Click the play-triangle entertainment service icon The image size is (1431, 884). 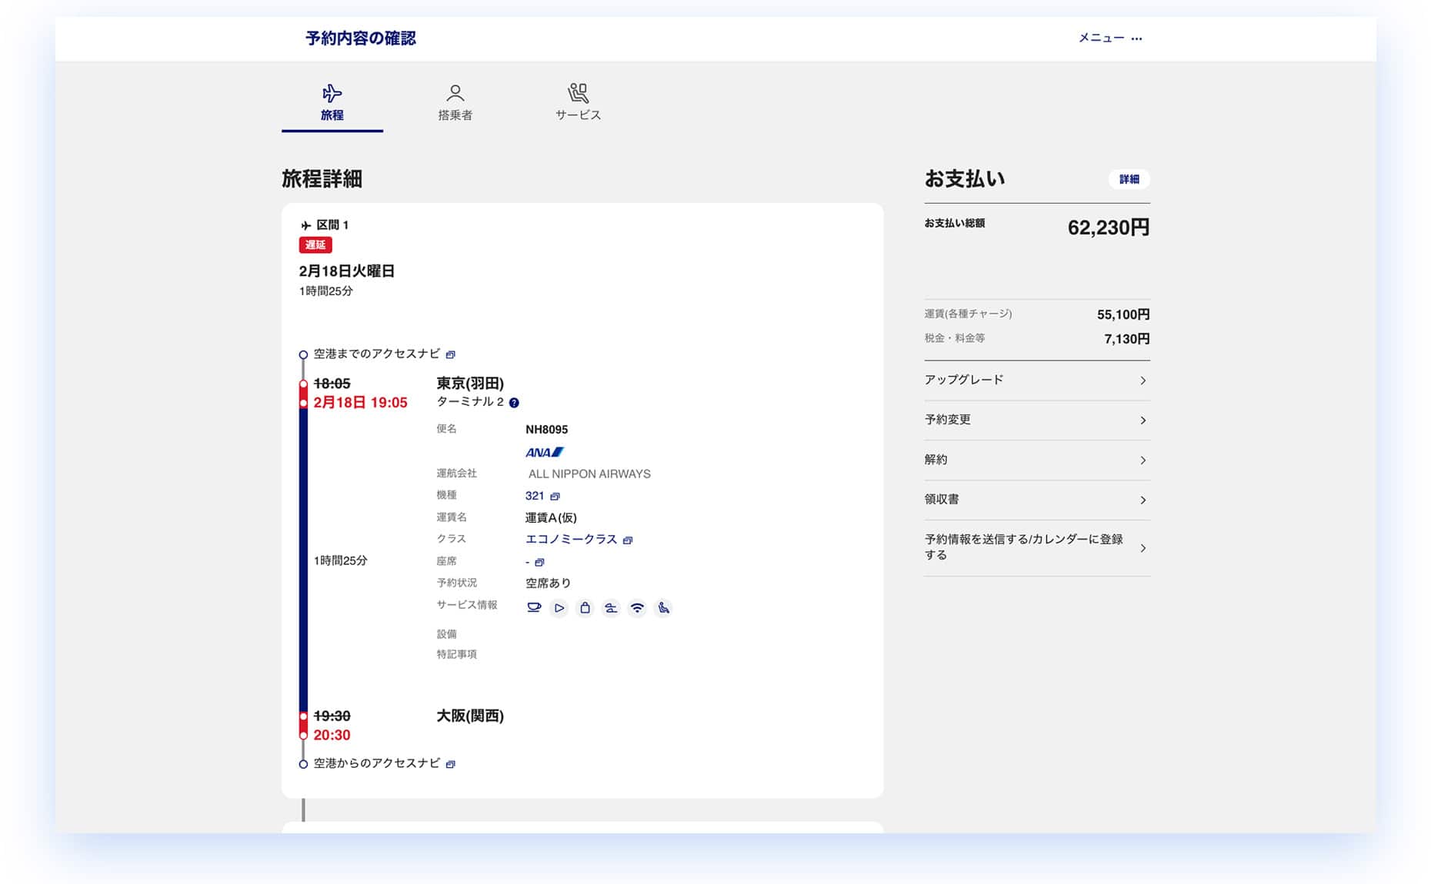point(559,608)
